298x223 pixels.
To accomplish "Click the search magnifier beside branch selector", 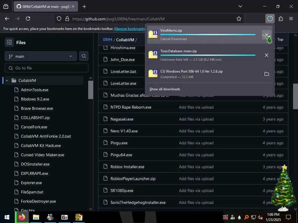I will click(x=84, y=56).
